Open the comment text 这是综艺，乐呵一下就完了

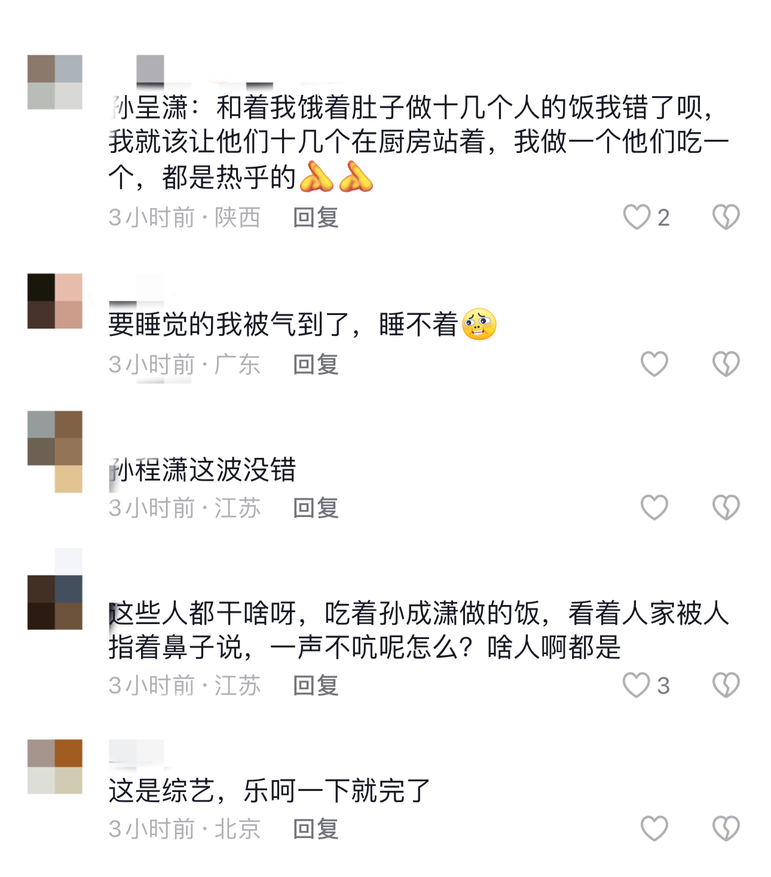pyautogui.click(x=270, y=791)
